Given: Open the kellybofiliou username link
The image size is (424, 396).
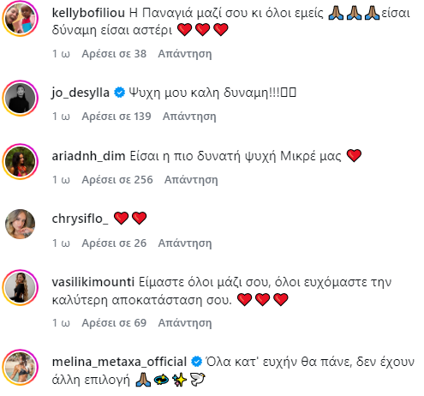Looking at the screenshot, I should point(88,13).
